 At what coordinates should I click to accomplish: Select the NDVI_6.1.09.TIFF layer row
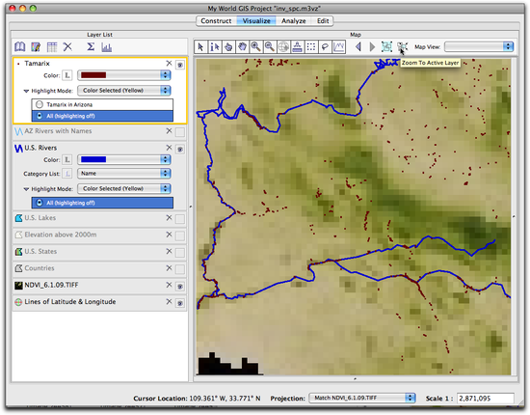(x=99, y=285)
